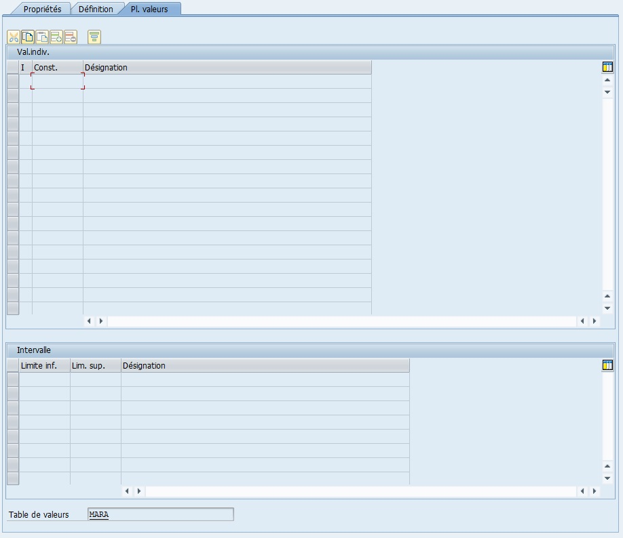This screenshot has height=538, width=623.
Task: Click the first Const. cell
Action: pos(58,81)
